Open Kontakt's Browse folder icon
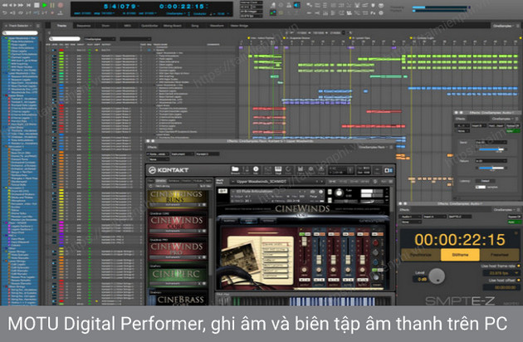 [235, 170]
